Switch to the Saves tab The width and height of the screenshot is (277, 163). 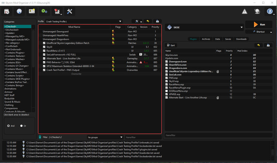coord(228,39)
